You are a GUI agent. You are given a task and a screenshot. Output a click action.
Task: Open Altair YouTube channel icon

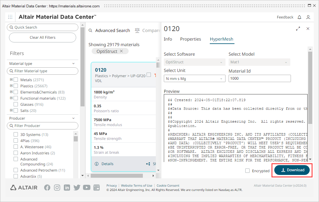(x=87, y=188)
